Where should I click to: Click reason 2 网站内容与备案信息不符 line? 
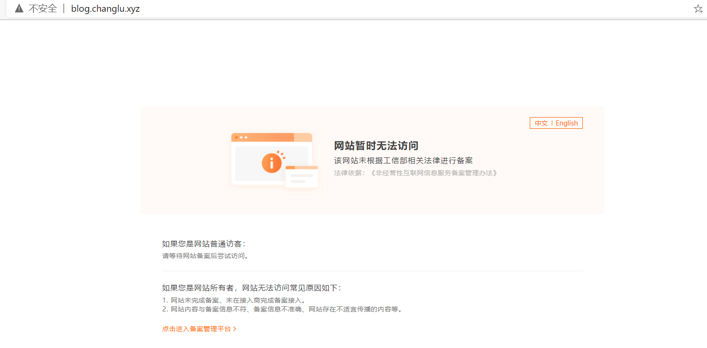pyautogui.click(x=283, y=309)
